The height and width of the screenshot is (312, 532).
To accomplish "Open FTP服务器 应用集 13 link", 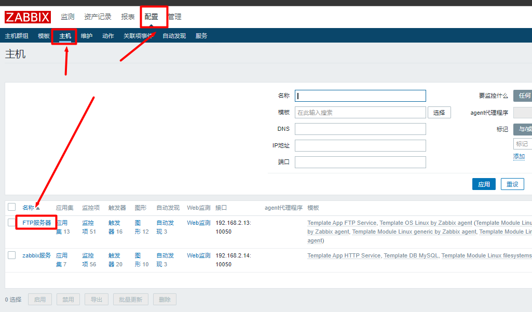I will pos(63,227).
